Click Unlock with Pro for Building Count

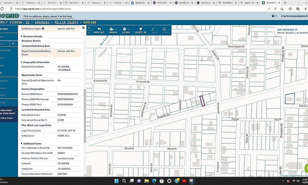[66, 51]
